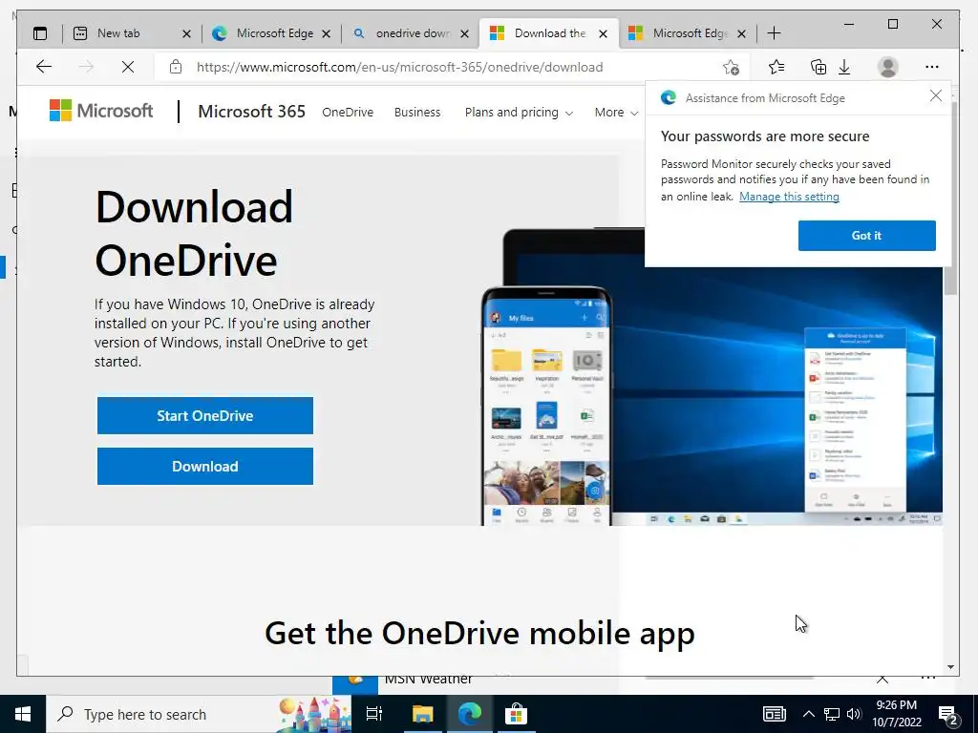The image size is (978, 733).
Task: Switch to the last Microsoft Edge tab
Action: [x=688, y=33]
